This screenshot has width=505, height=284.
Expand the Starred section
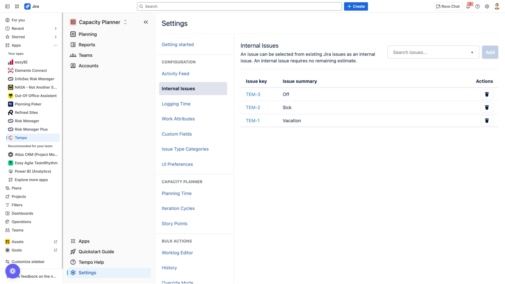[x=55, y=37]
